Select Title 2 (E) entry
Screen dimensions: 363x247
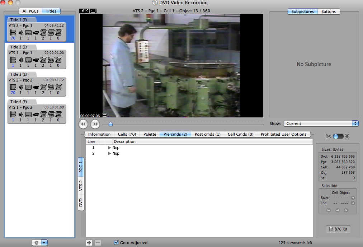coord(37,57)
